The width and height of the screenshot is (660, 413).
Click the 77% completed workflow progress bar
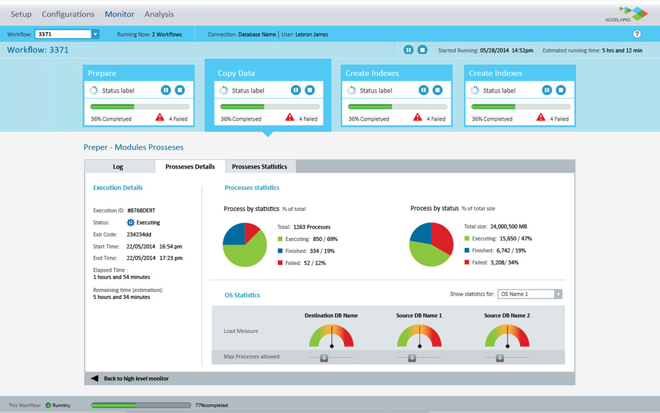(141, 404)
